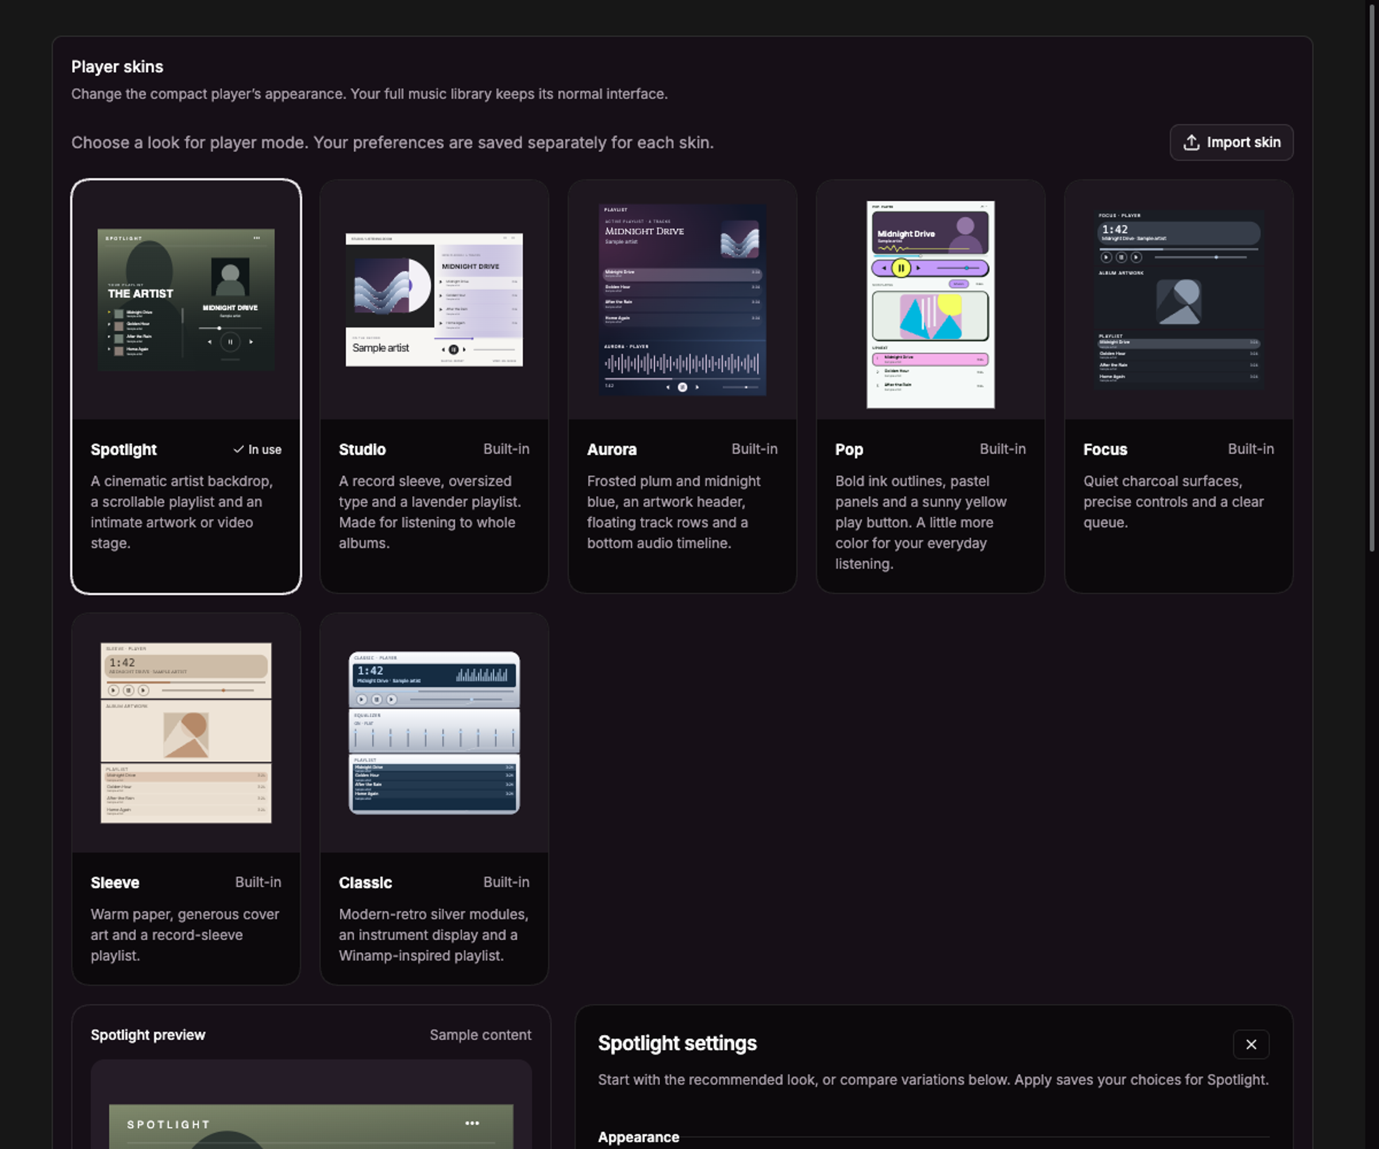Select the Sleeve skin thumbnail

186,732
